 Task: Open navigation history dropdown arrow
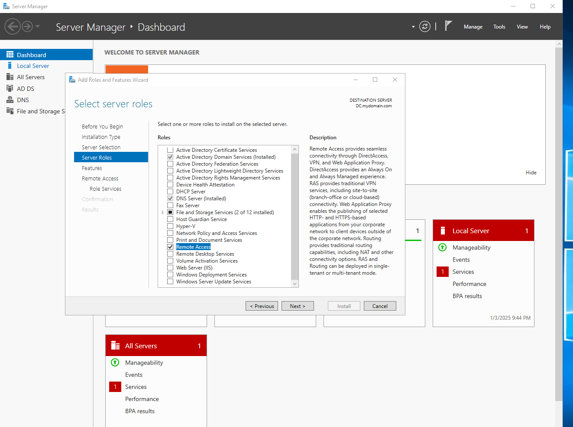click(38, 26)
